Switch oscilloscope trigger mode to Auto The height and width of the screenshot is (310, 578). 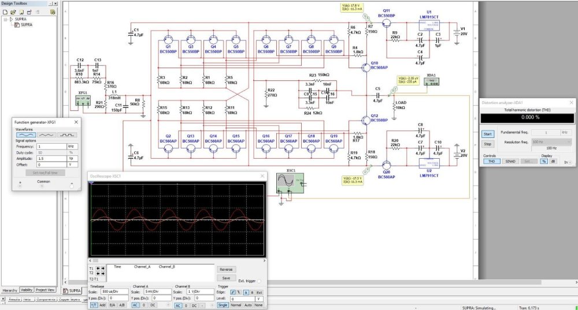coord(247,305)
